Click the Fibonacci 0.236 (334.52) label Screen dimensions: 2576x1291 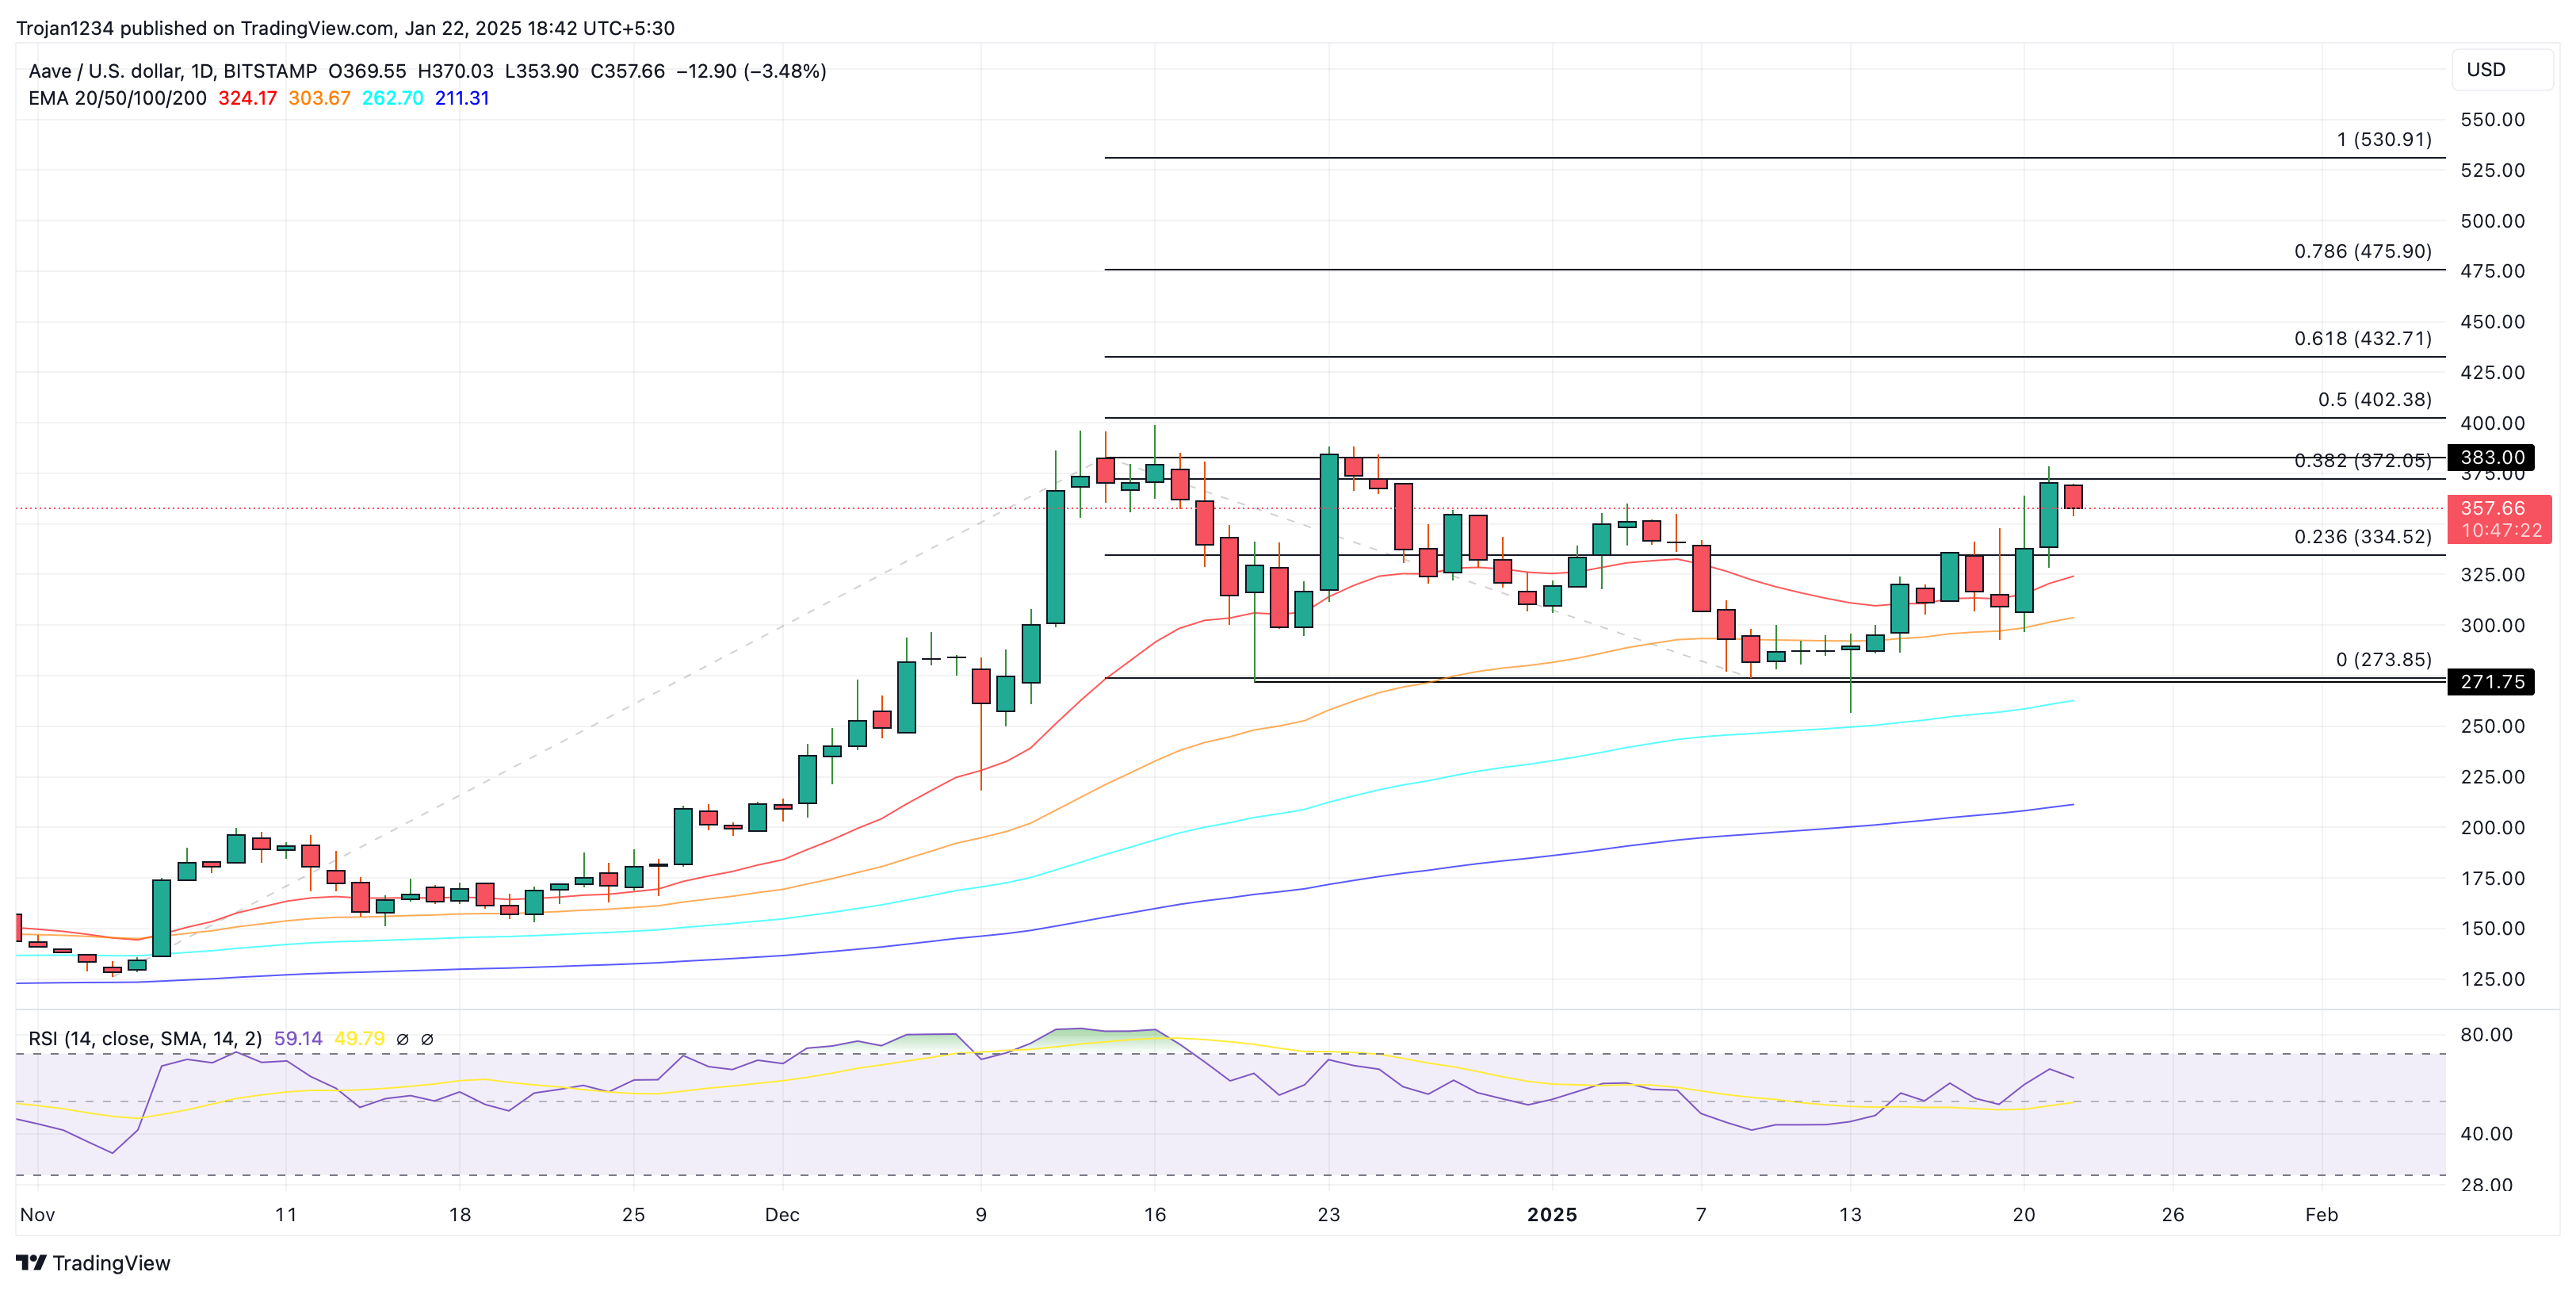coord(2362,536)
